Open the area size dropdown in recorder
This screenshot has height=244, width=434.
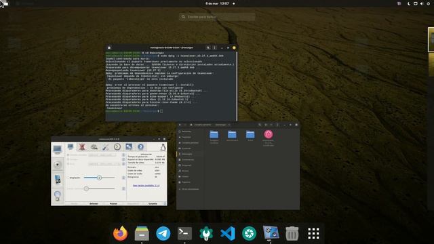(104, 164)
